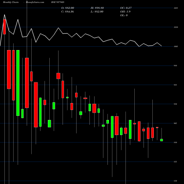
Task: Click the high price "H: 898.80"
Action: point(97,8)
